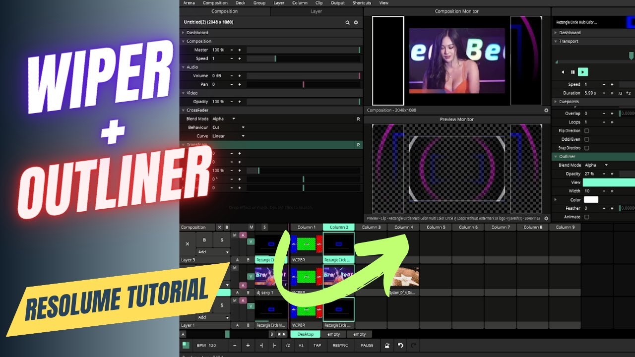Click the redo arrow icon
The image size is (635, 357).
[x=413, y=345]
